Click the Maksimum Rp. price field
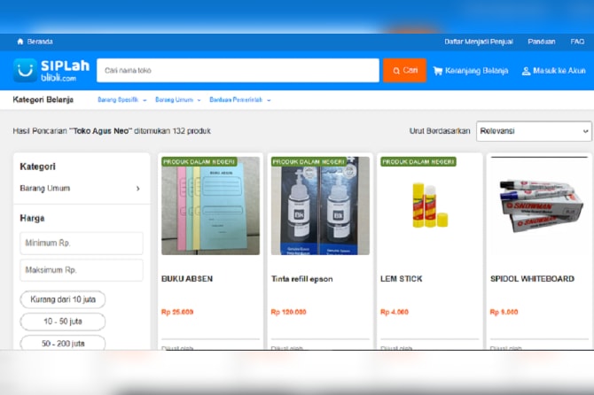This screenshot has height=395, width=594. coord(82,270)
